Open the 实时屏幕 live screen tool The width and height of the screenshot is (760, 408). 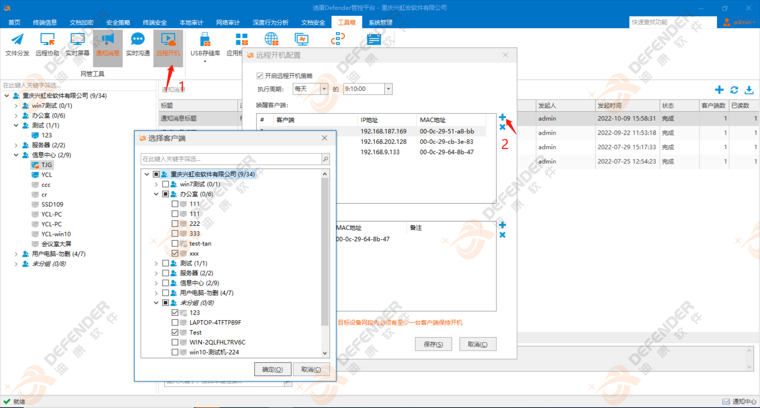(77, 45)
